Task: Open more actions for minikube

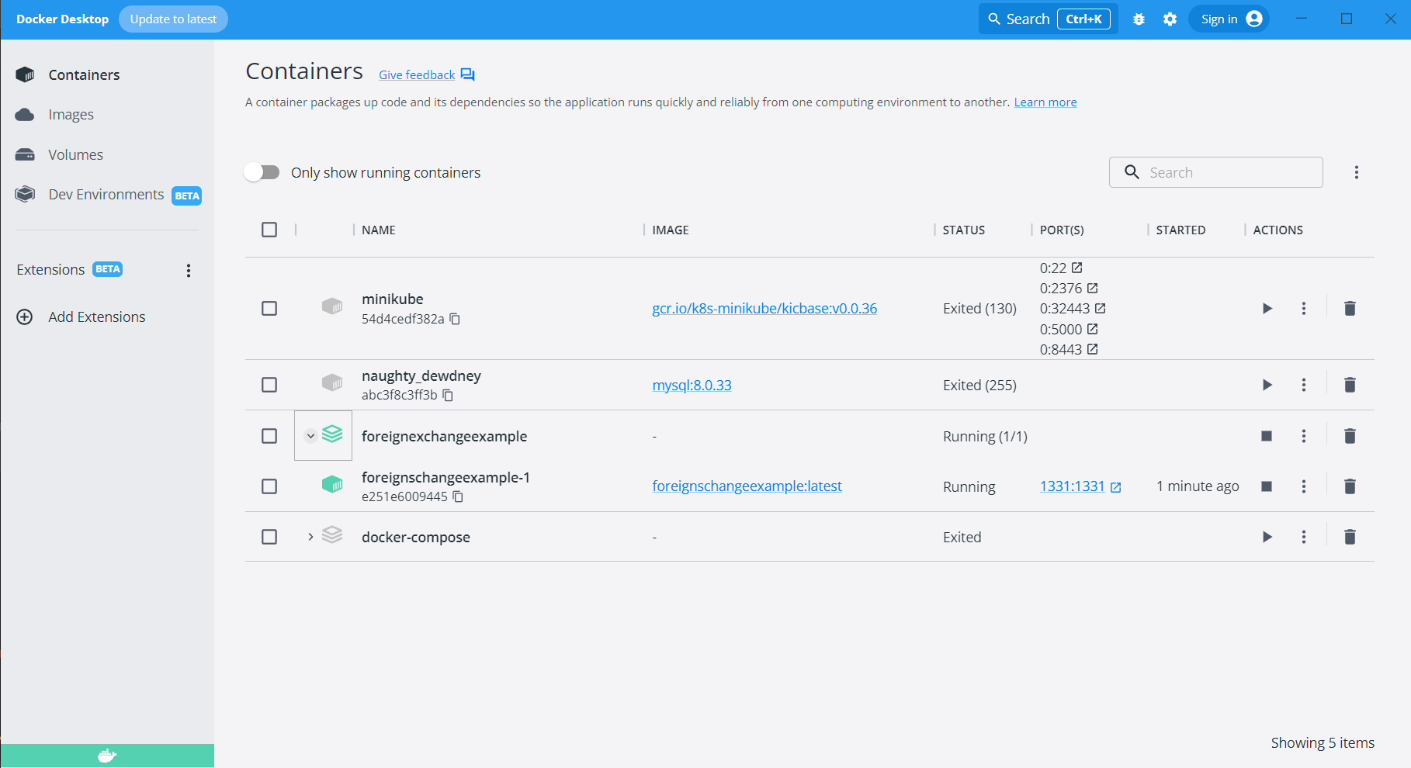Action: (x=1304, y=309)
